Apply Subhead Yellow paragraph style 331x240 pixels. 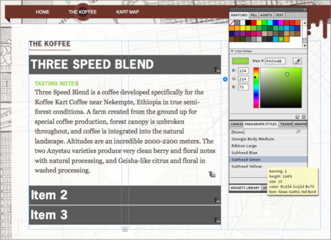[268, 166]
